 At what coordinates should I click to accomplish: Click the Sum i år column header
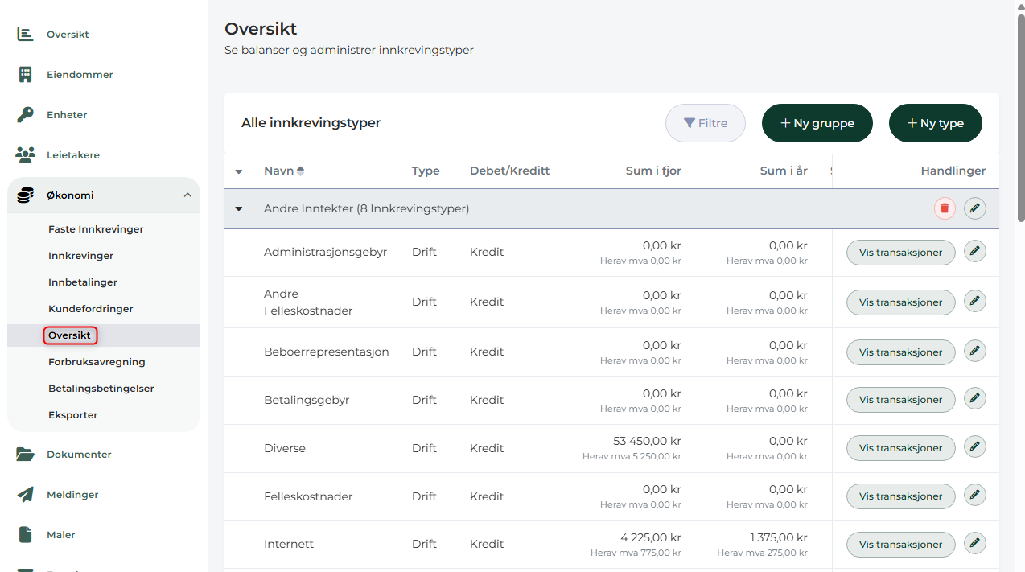(784, 171)
